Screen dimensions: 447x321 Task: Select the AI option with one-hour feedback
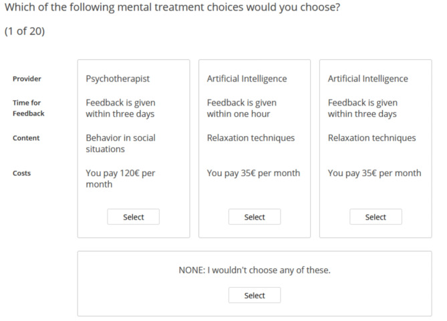(x=254, y=217)
